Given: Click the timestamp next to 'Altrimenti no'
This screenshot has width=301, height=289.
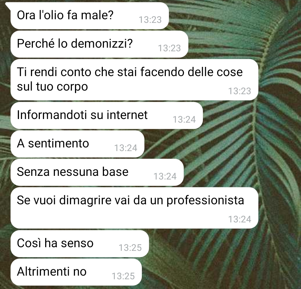Looking at the screenshot, I should [123, 276].
